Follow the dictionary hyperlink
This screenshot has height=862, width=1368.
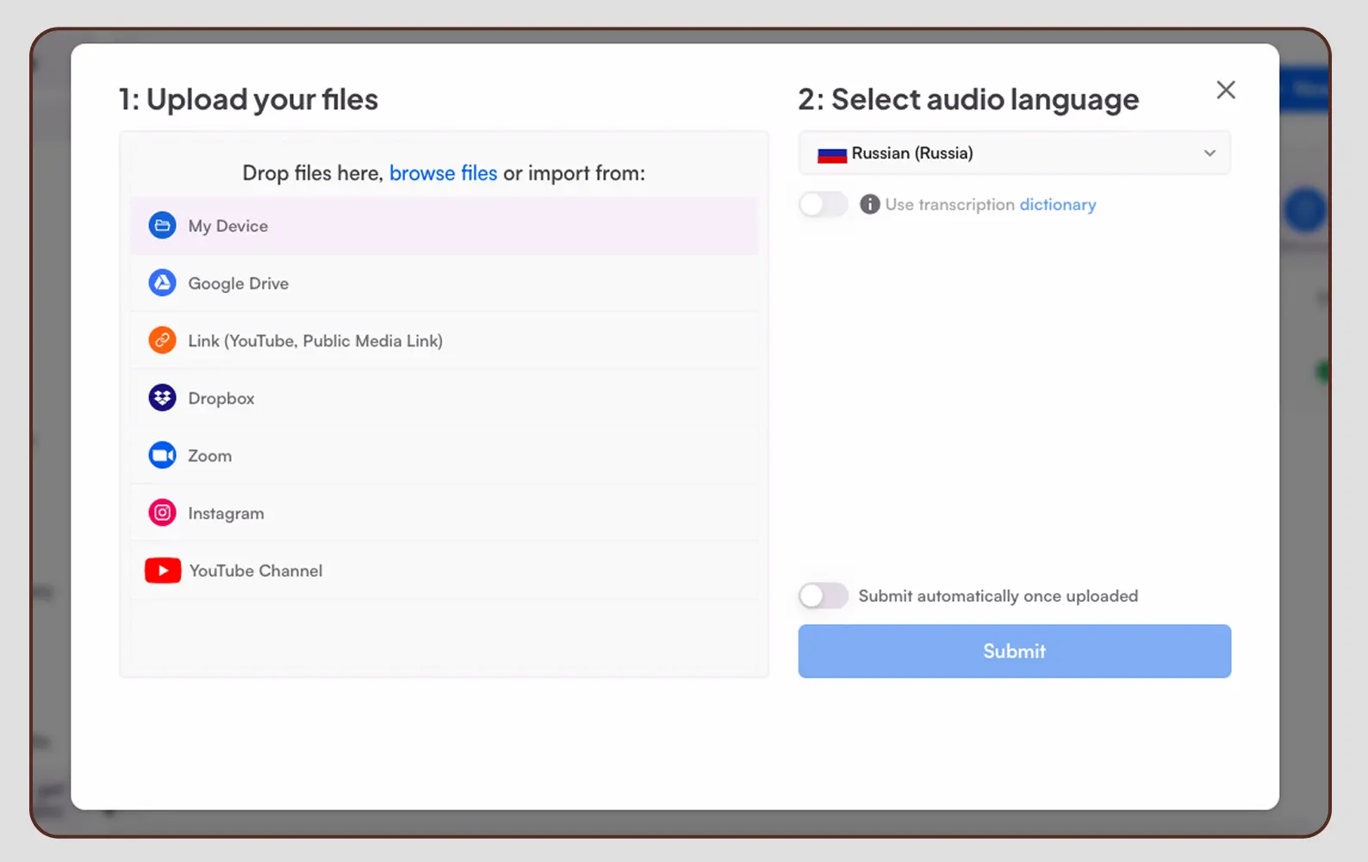[1057, 204]
